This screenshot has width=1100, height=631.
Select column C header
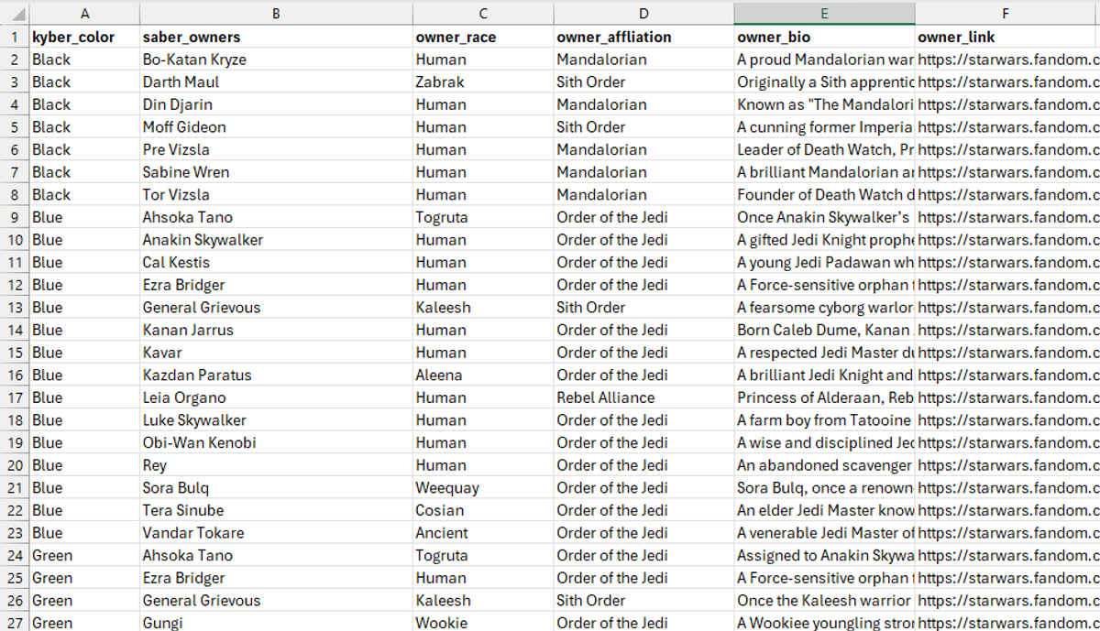click(x=483, y=13)
